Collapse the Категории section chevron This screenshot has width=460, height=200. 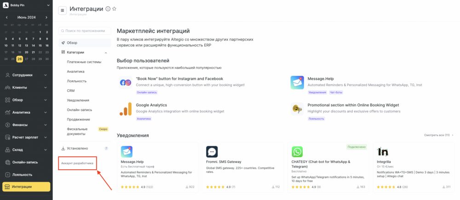point(106,53)
